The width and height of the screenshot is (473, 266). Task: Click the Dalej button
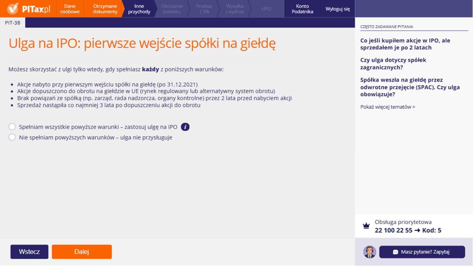click(81, 252)
